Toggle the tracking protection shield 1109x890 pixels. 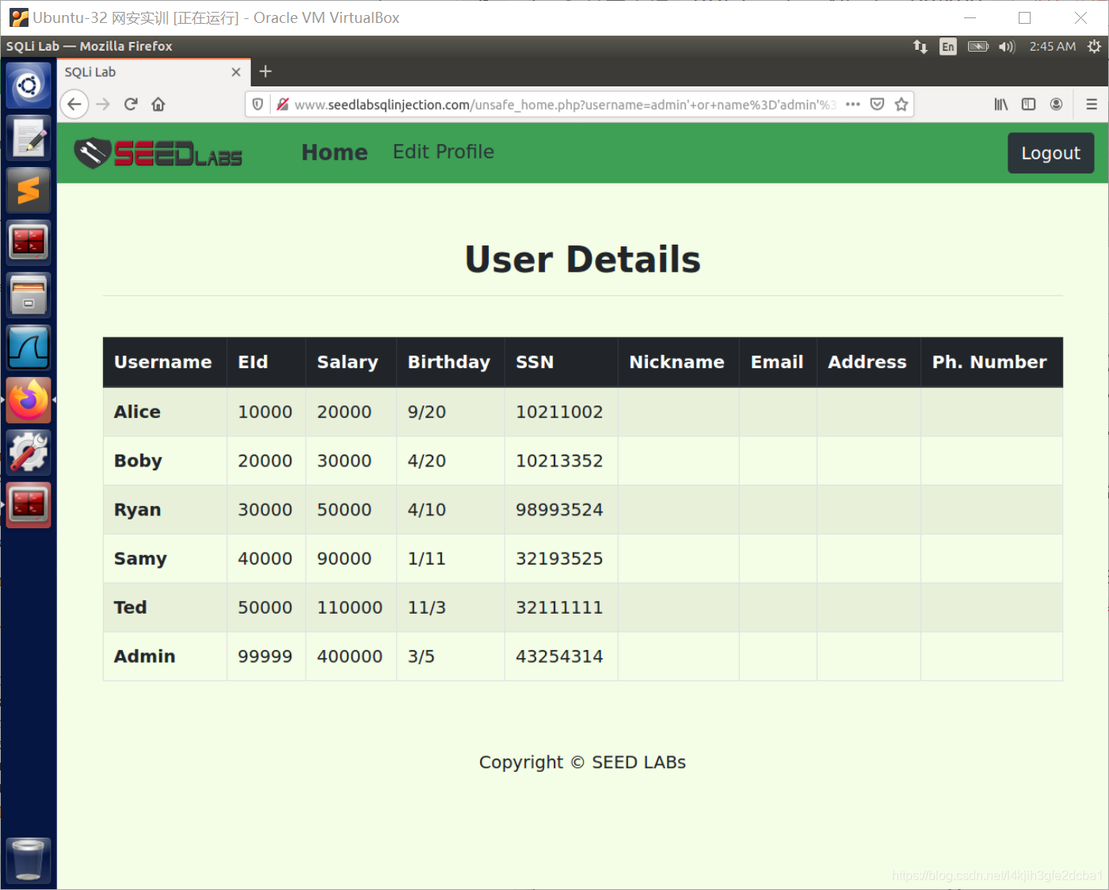pos(257,104)
